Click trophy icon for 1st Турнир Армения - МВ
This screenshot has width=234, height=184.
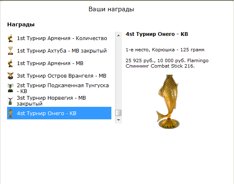[x=10, y=63]
